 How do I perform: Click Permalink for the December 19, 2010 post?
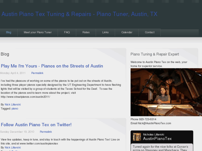(x=46, y=132)
